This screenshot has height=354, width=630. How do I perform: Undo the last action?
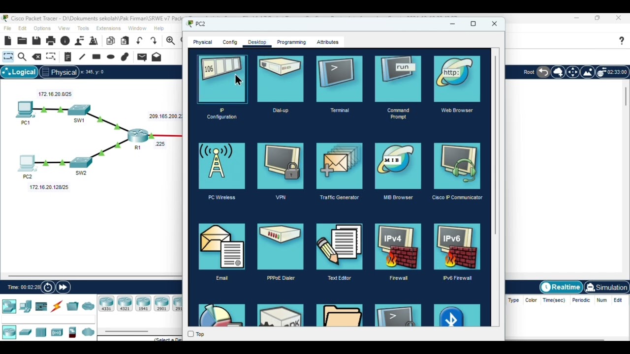(x=139, y=41)
